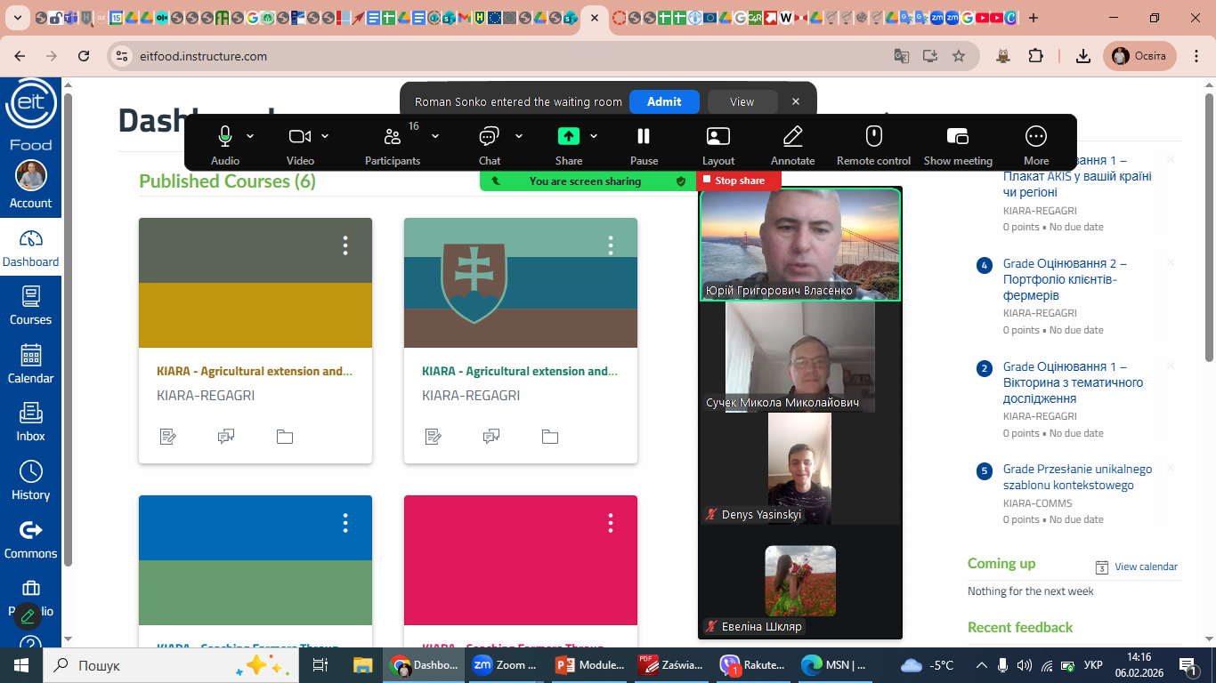Expand the Share options arrow
Screen dimensions: 1216x683
[594, 136]
